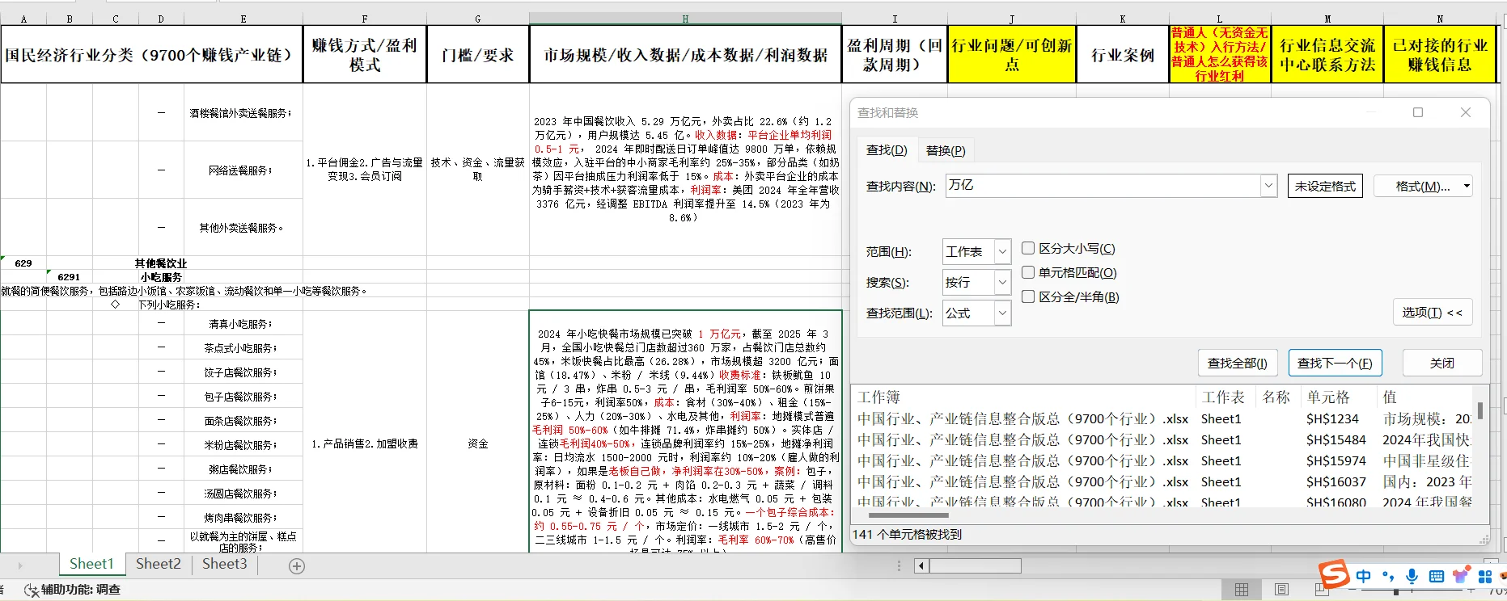The width and height of the screenshot is (1507, 601).
Task: Switch to Page Break Preview icon
Action: (x=1321, y=591)
